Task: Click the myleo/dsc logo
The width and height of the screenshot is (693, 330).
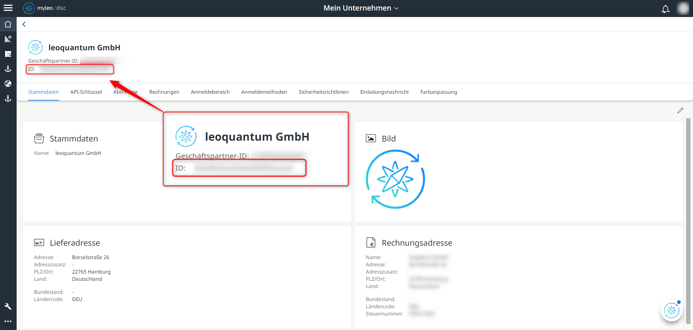Action: pos(44,8)
